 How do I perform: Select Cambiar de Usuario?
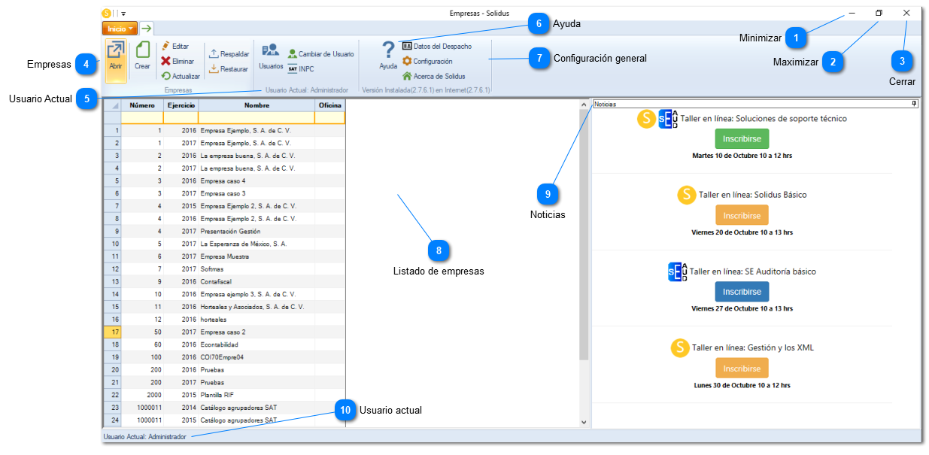[x=320, y=54]
